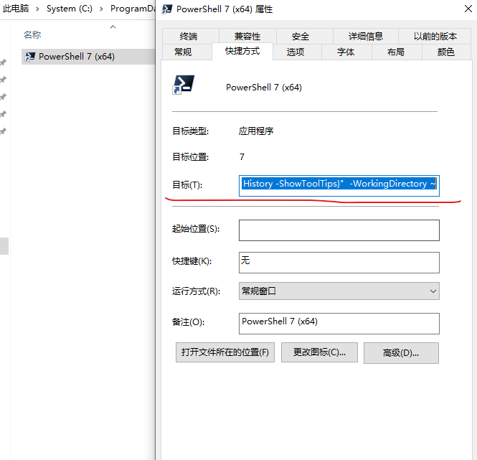Image resolution: width=477 pixels, height=460 pixels.
Task: Click the large PowerShell shortcut icon in dialog
Action: [184, 85]
